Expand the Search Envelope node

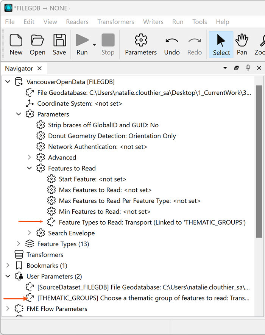[30, 233]
